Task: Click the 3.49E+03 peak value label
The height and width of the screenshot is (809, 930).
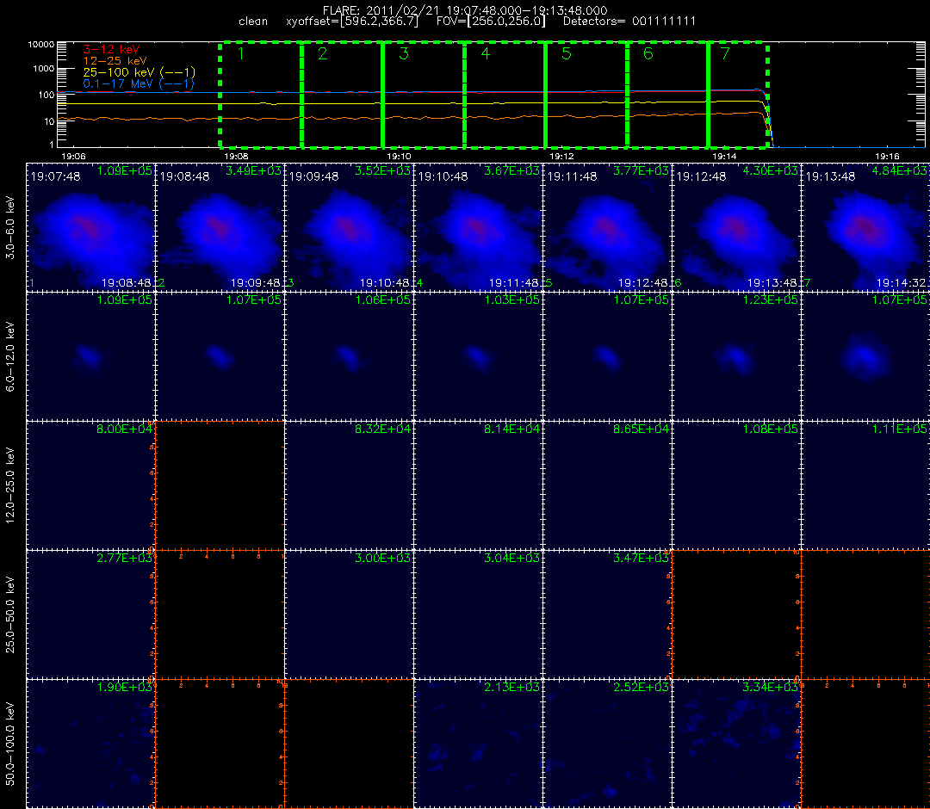Action: tap(253, 170)
